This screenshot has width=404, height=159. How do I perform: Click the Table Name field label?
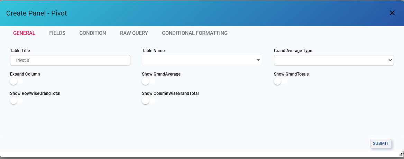153,51
